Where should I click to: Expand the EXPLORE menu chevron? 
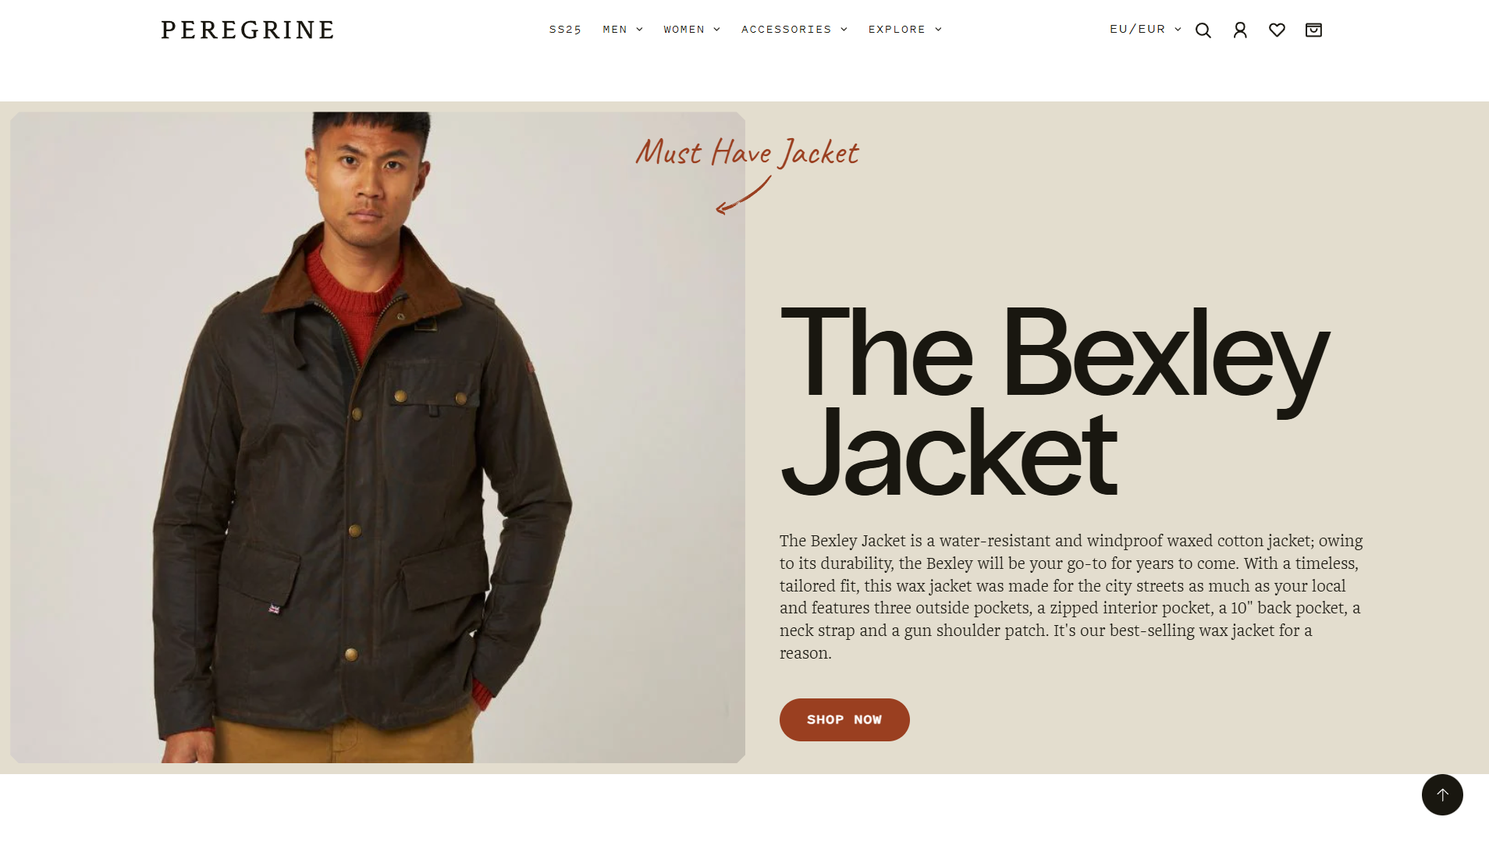[x=938, y=30]
